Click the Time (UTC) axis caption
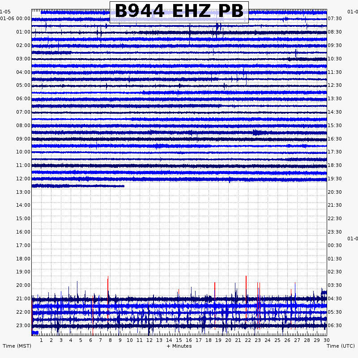This screenshot has width=358, height=358. tap(341, 346)
